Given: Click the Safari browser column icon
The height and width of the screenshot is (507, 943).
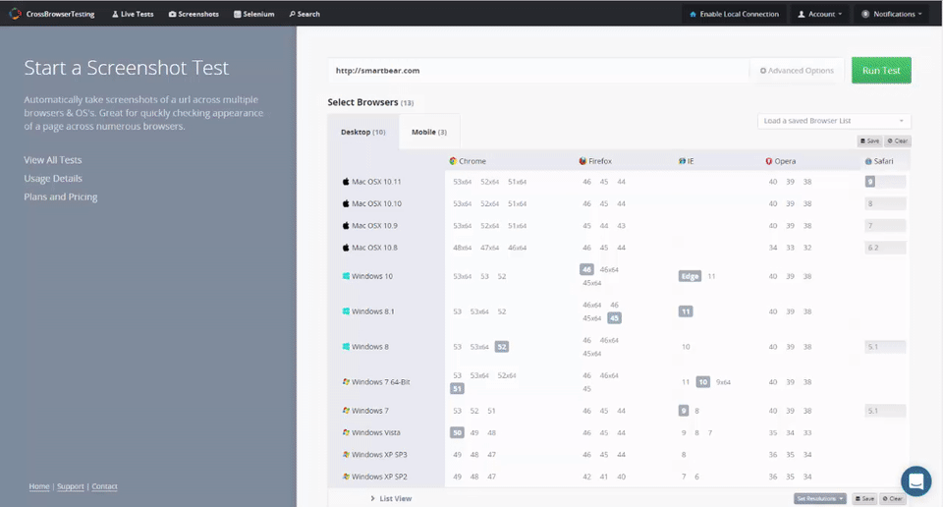Looking at the screenshot, I should 868,161.
